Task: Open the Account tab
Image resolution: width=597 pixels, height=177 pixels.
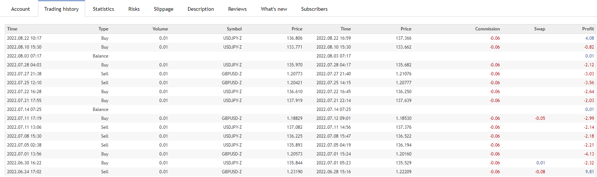Action: (20, 9)
